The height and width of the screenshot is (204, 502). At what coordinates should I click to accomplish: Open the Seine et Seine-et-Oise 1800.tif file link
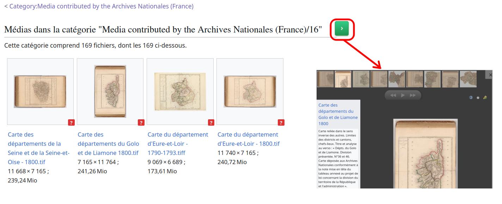click(x=39, y=148)
